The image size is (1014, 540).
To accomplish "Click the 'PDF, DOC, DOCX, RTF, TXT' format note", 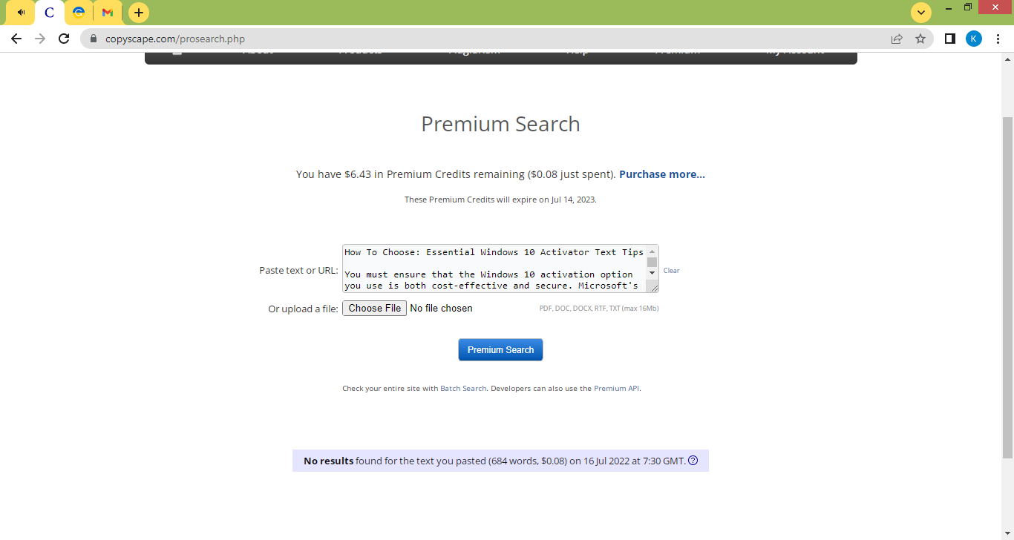I will [599, 309].
